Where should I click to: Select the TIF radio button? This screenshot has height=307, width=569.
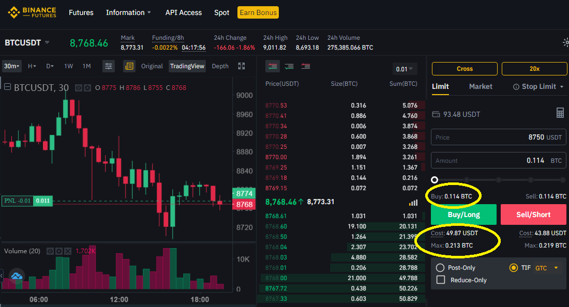(x=514, y=268)
